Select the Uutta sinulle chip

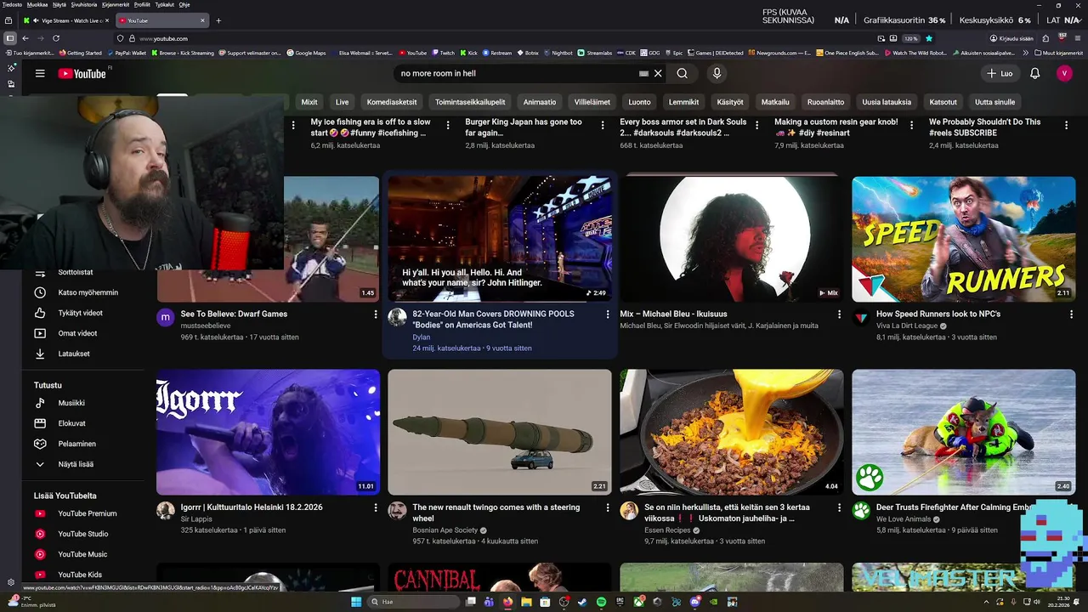click(x=994, y=102)
